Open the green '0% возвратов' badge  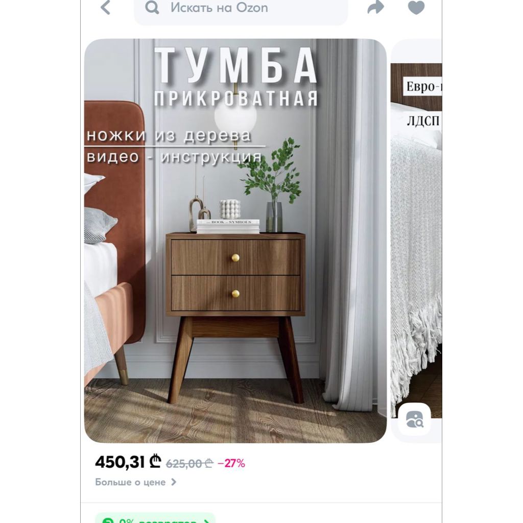(155, 518)
